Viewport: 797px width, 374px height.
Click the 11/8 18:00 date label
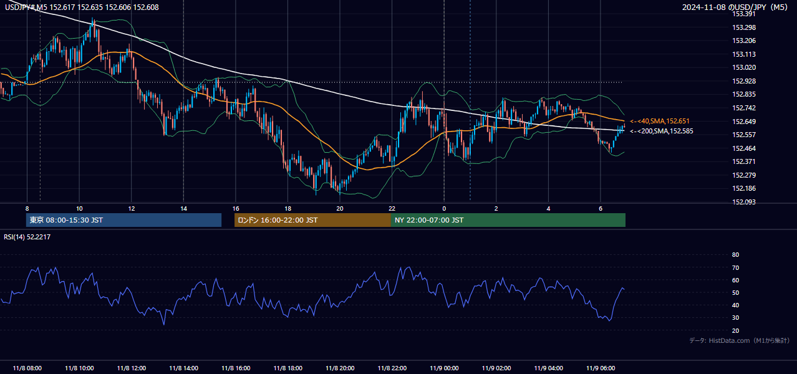pyautogui.click(x=287, y=368)
